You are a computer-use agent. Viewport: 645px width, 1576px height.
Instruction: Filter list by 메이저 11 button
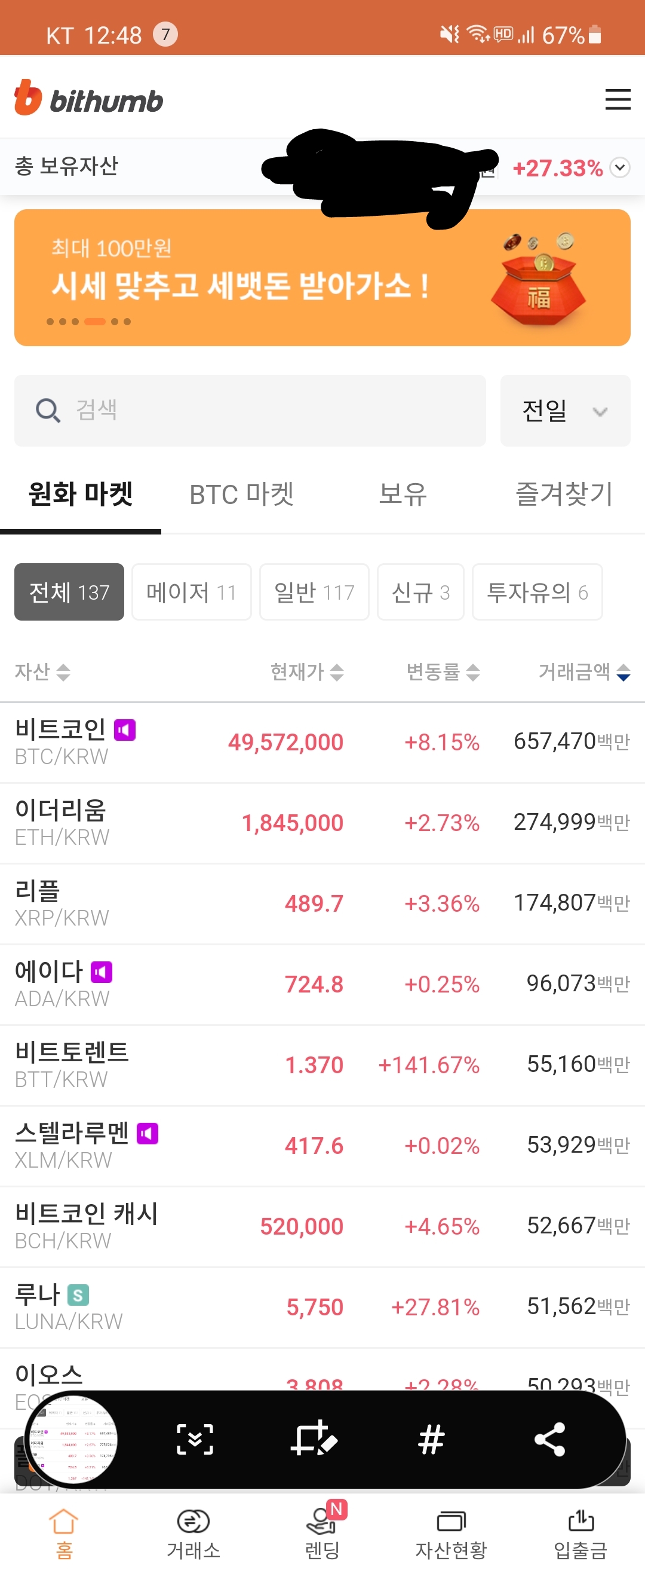pos(191,592)
